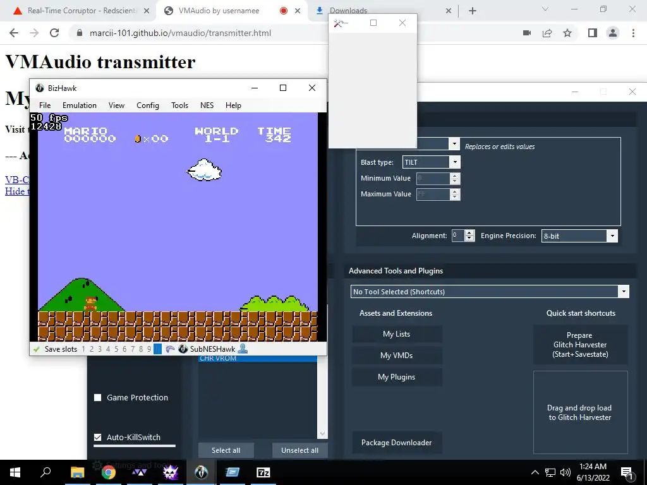Click Prepare Glitch Harvester shortcut button
The image size is (647, 485).
coord(580,344)
